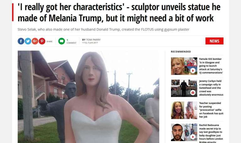Viewport: 241px width, 143px height.
Task: Share article via Pinterest icon
Action: [x=42, y=41]
